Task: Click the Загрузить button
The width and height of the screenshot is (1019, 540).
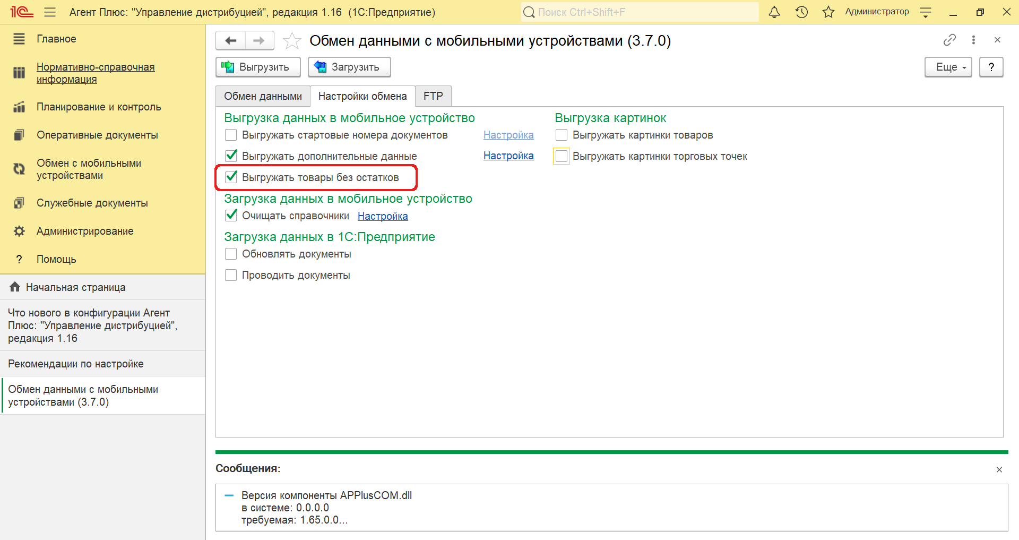Action: click(x=349, y=67)
